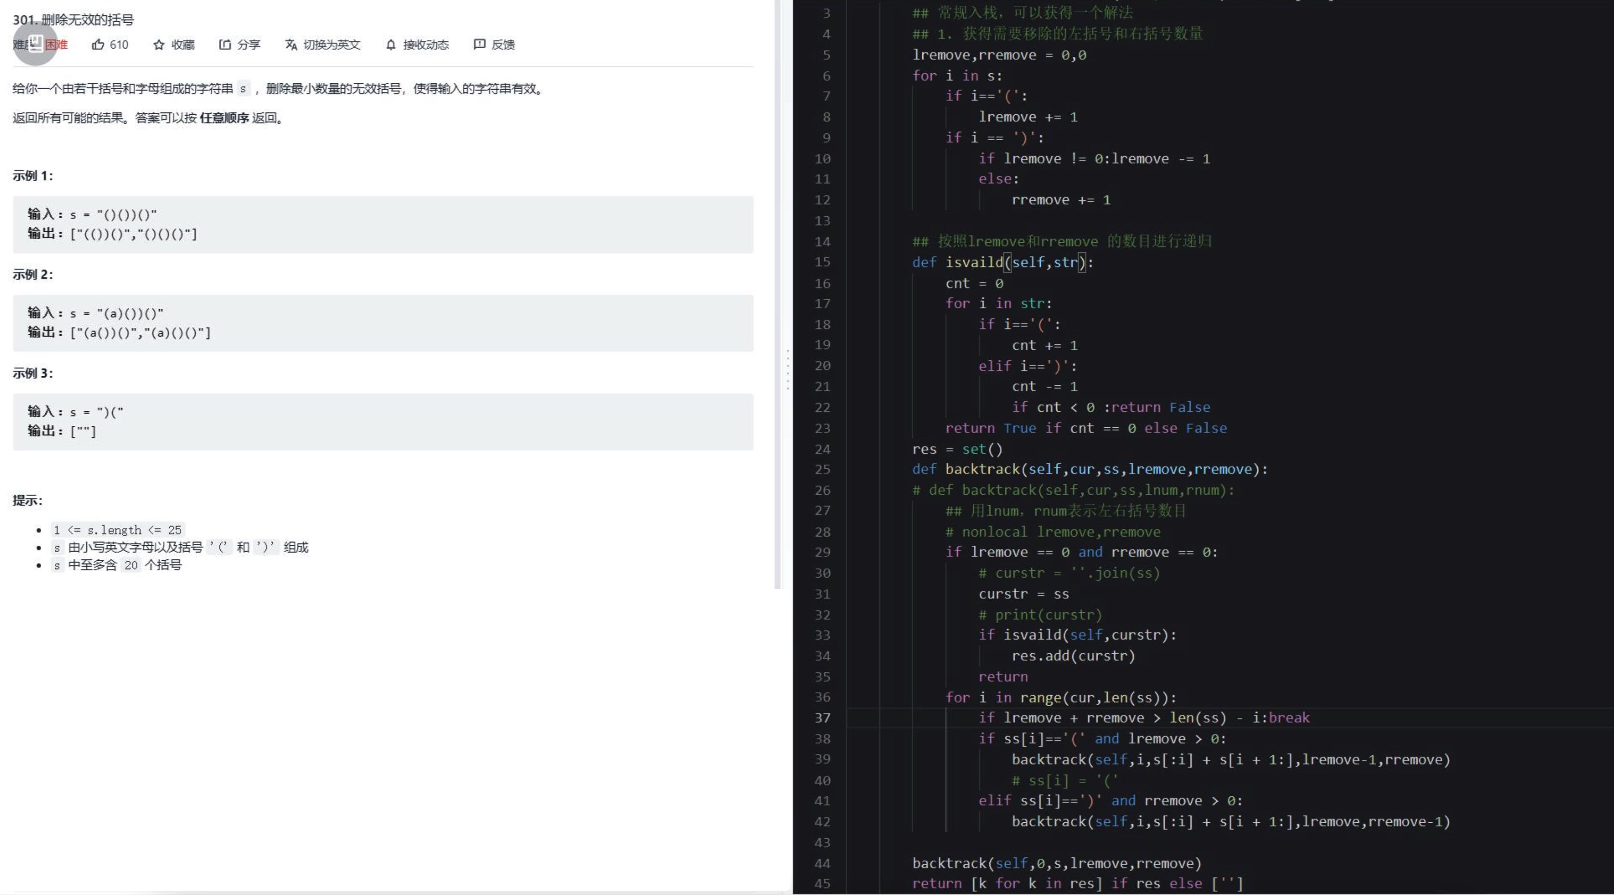
Task: Click the '1 <= s.length <= 25' constraint
Action: pos(118,530)
